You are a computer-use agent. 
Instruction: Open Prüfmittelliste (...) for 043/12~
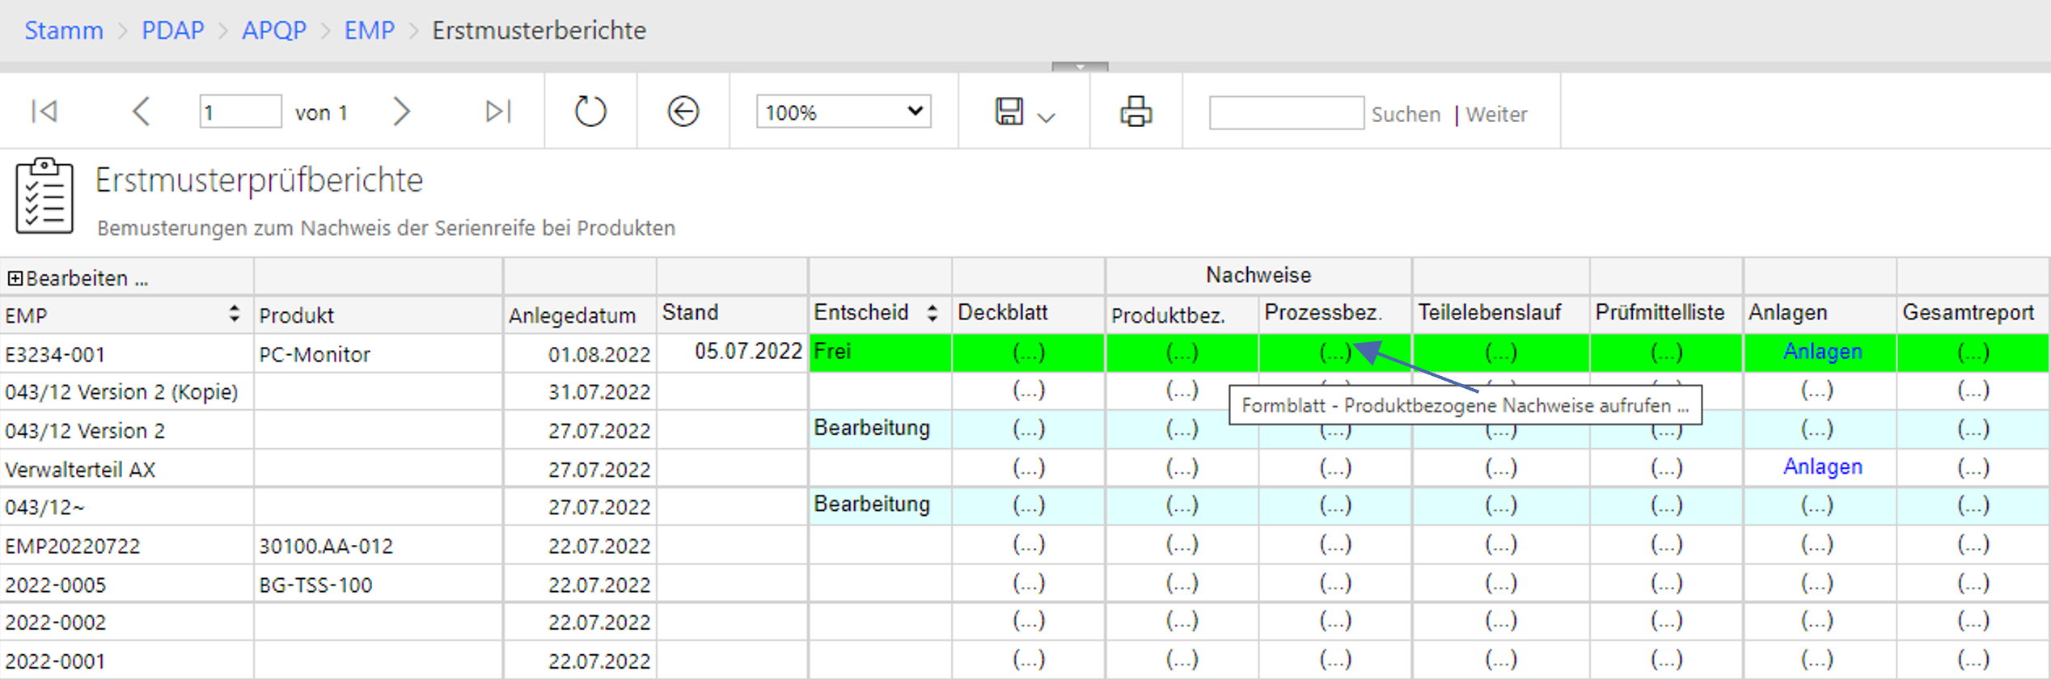click(1666, 505)
